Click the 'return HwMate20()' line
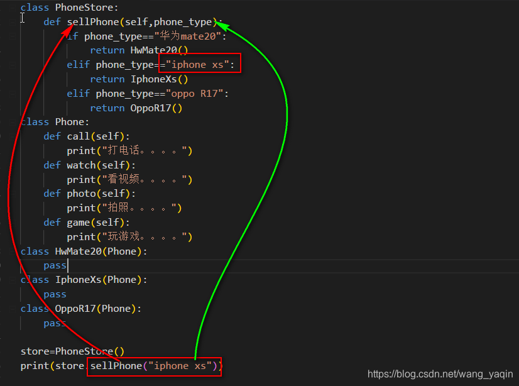 (x=139, y=50)
